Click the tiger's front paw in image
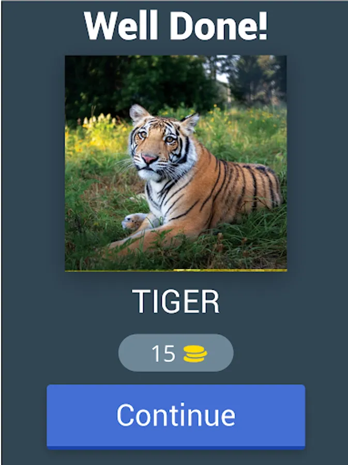The height and width of the screenshot is (465, 348). tap(134, 221)
